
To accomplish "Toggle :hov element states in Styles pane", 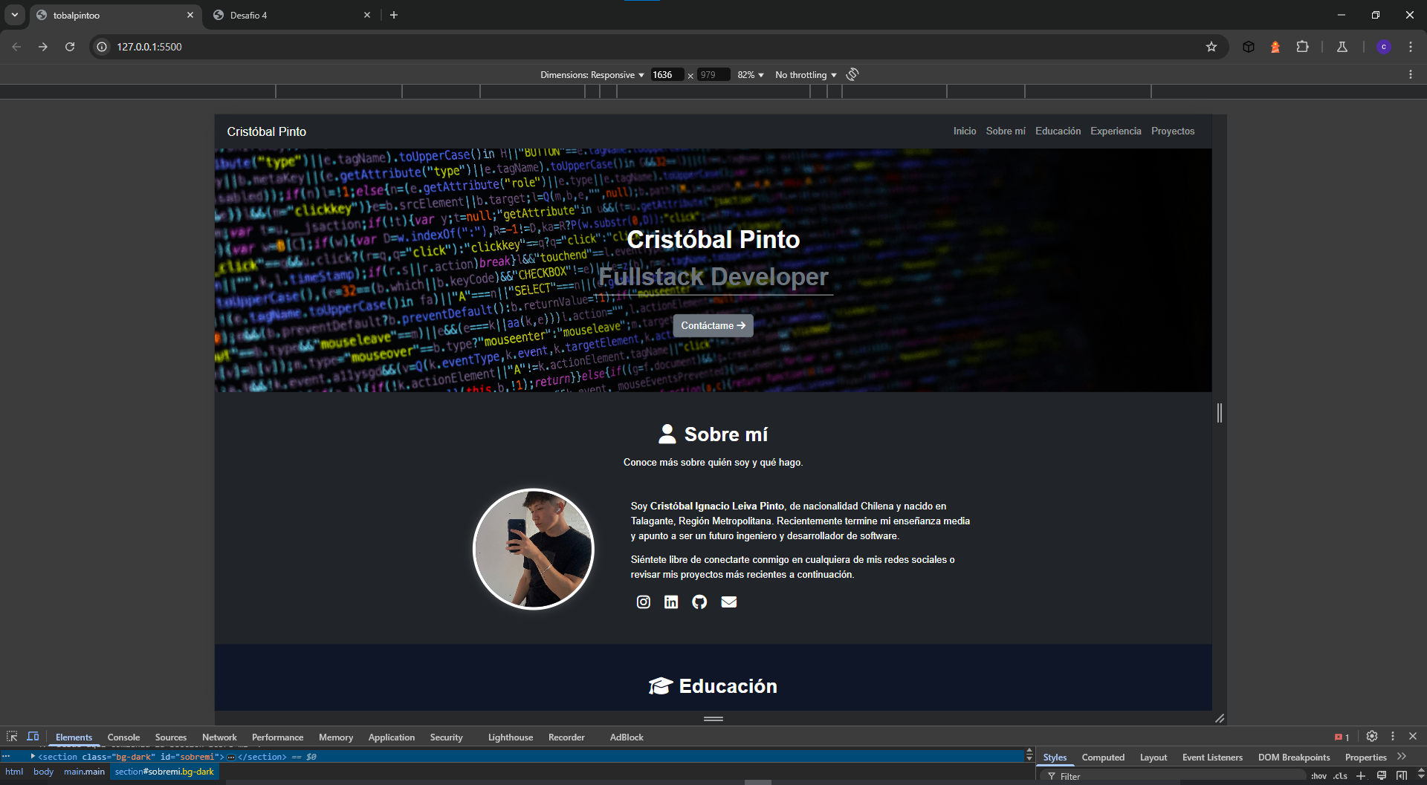I will (1319, 775).
